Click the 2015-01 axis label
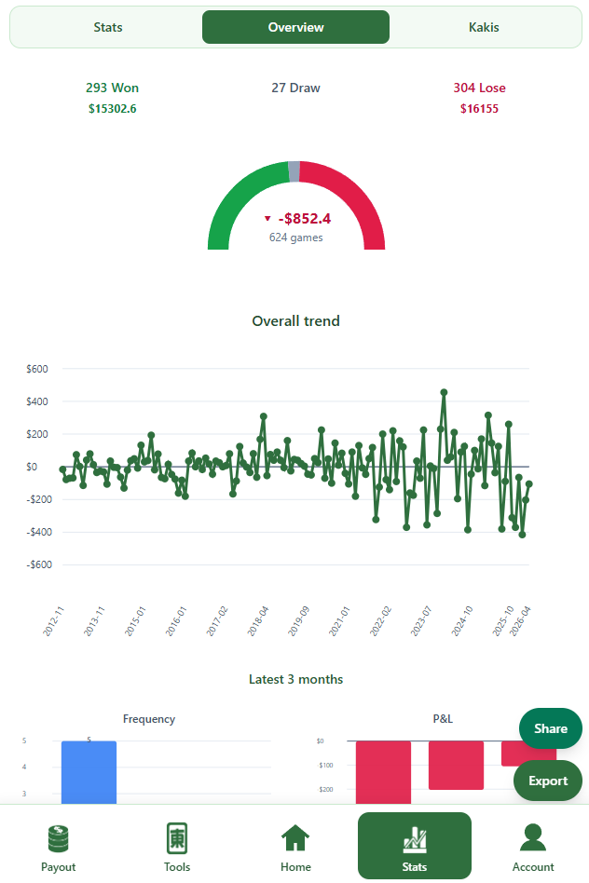The image size is (589, 883). click(x=135, y=621)
